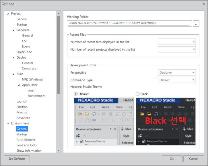Collapse the Generate tree node
Screen dimensions: 208x166
click(13, 30)
